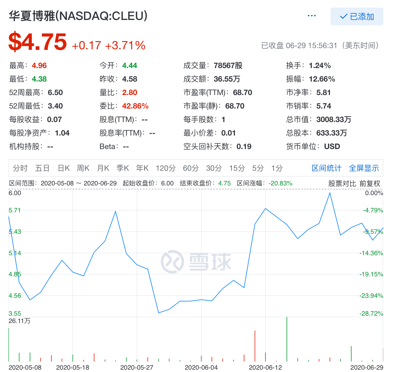Viewport: 393px width, 372px height.
Task: Click 全屏显示 fullscreen link
Action: click(364, 168)
